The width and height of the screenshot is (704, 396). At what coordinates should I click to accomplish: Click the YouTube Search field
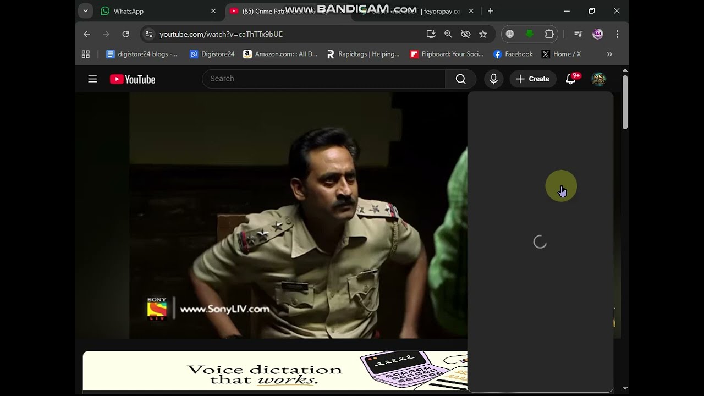(x=323, y=79)
